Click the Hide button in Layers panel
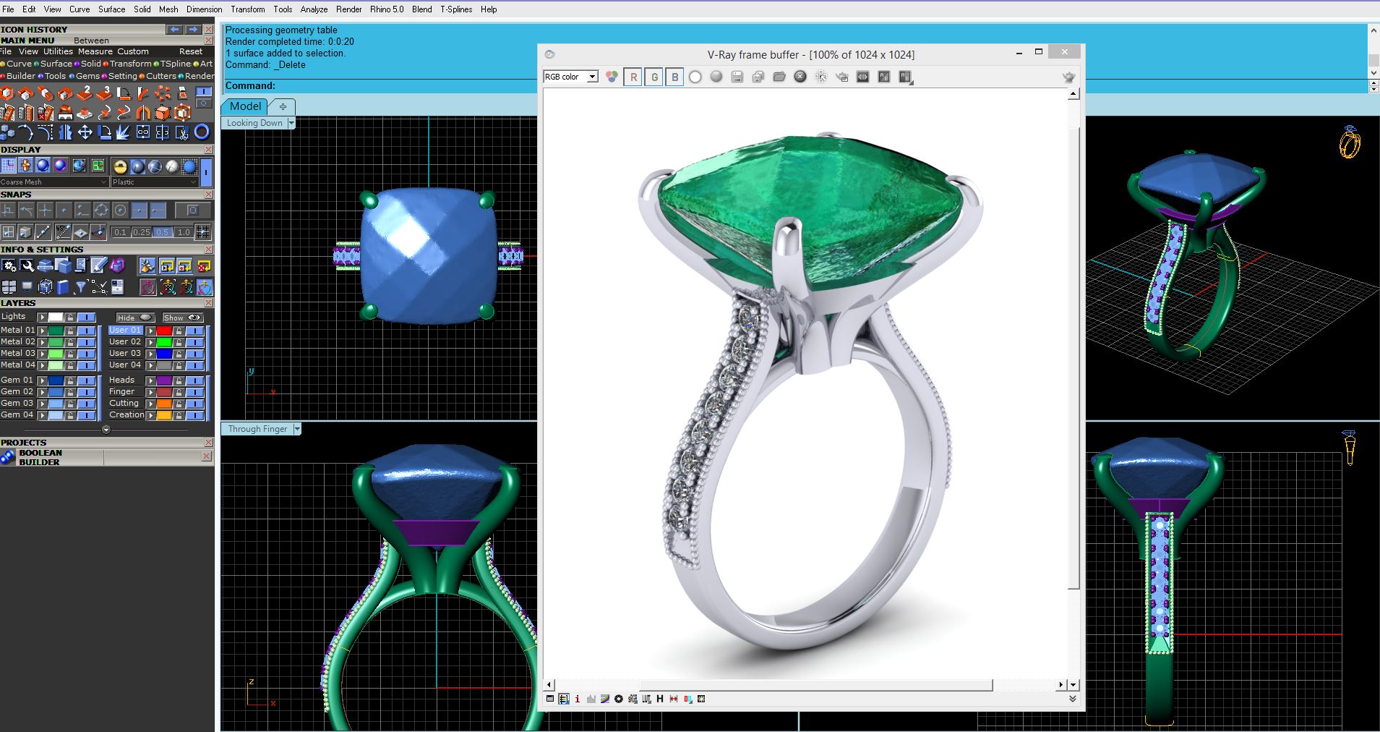Screen dimensions: 1380x732 134,318
